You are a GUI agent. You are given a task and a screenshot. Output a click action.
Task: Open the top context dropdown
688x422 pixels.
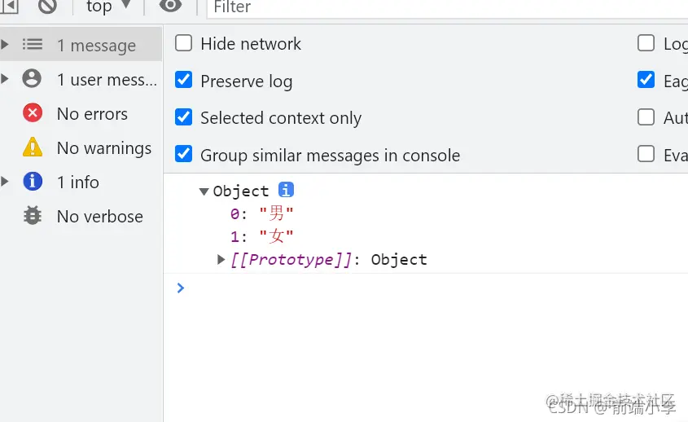[107, 7]
